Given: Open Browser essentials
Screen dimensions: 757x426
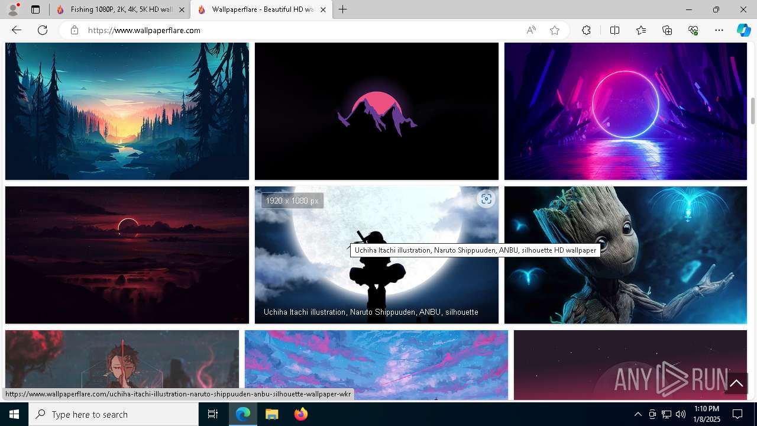Looking at the screenshot, I should coord(693,30).
